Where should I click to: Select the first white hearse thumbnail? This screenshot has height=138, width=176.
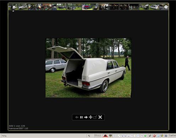tap(13, 7)
